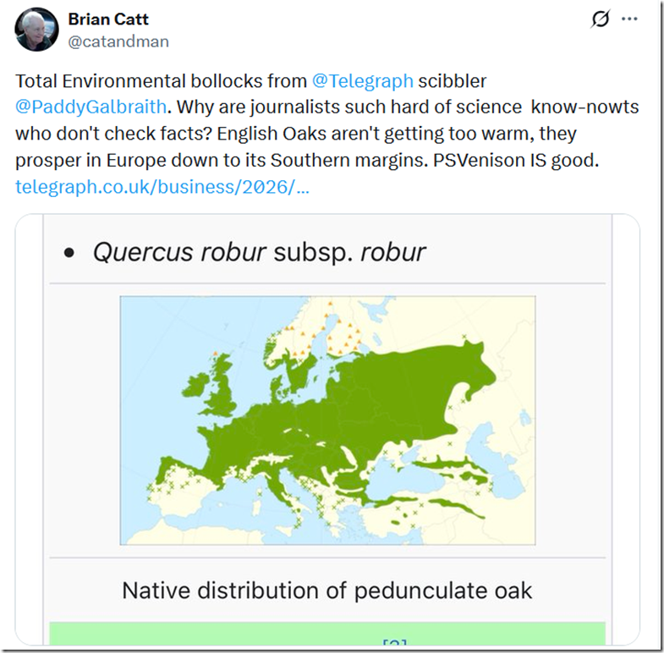Open the oak distribution map image
The height and width of the screenshot is (653, 664).
coord(327,420)
